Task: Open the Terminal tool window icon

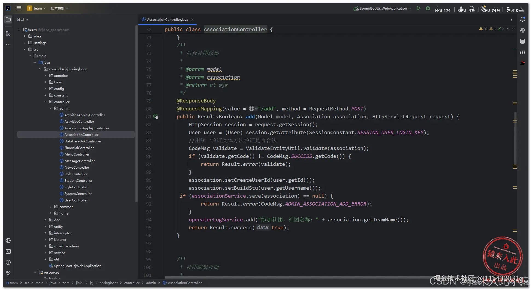Action: 8,251
